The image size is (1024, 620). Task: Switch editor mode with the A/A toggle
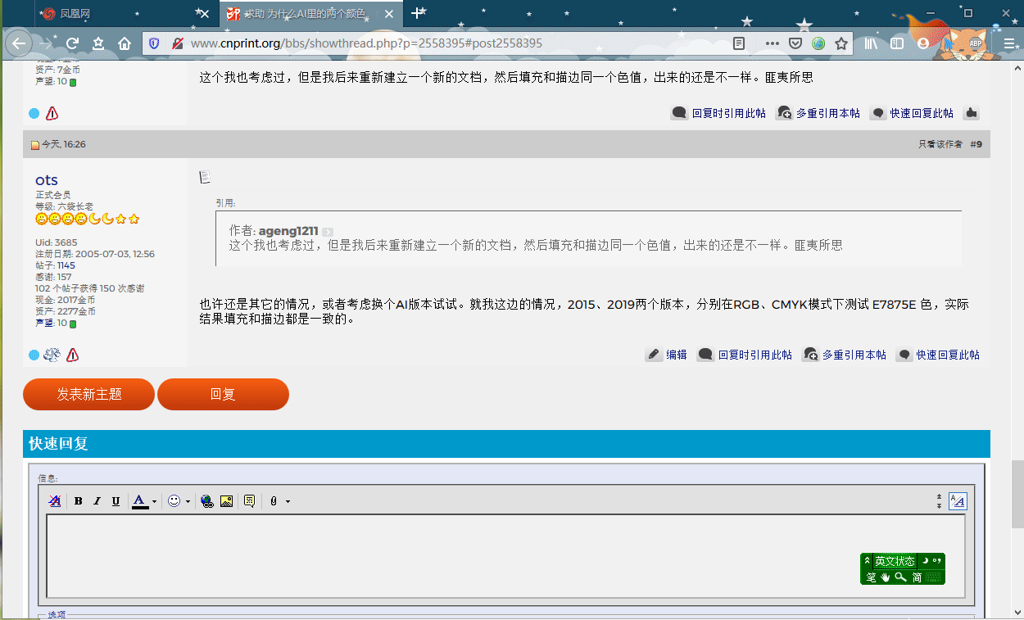click(957, 501)
